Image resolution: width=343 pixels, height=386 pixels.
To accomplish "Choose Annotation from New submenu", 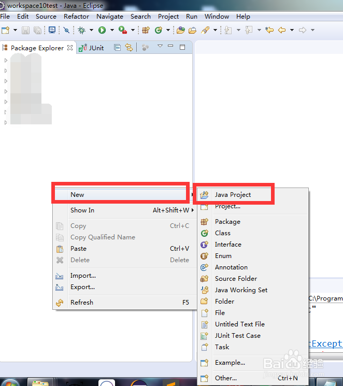I will (253, 267).
